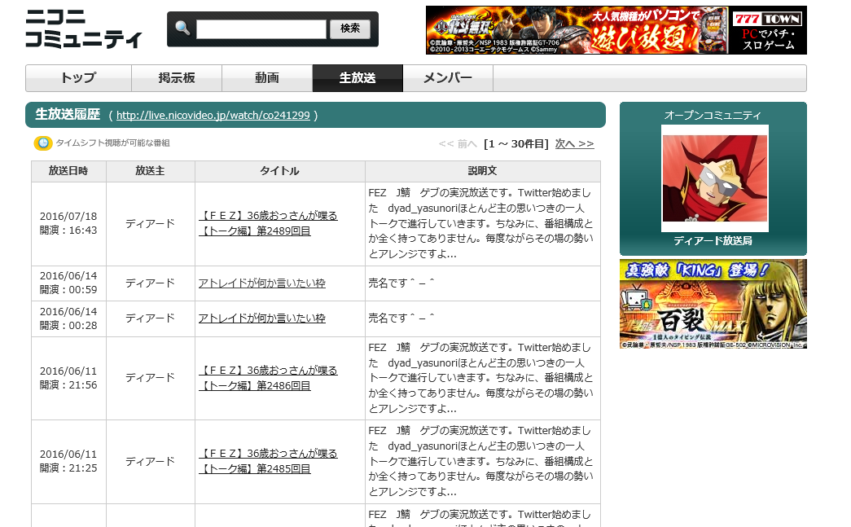Click the magnifying glass search icon
Viewport: 851px width, 527px height.
(182, 29)
